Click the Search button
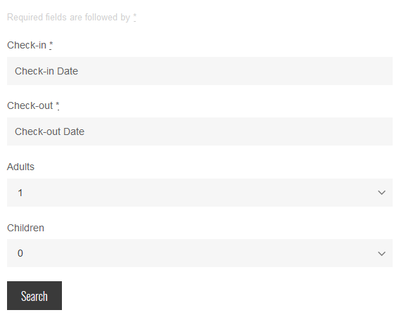The image size is (399, 322). (x=34, y=295)
